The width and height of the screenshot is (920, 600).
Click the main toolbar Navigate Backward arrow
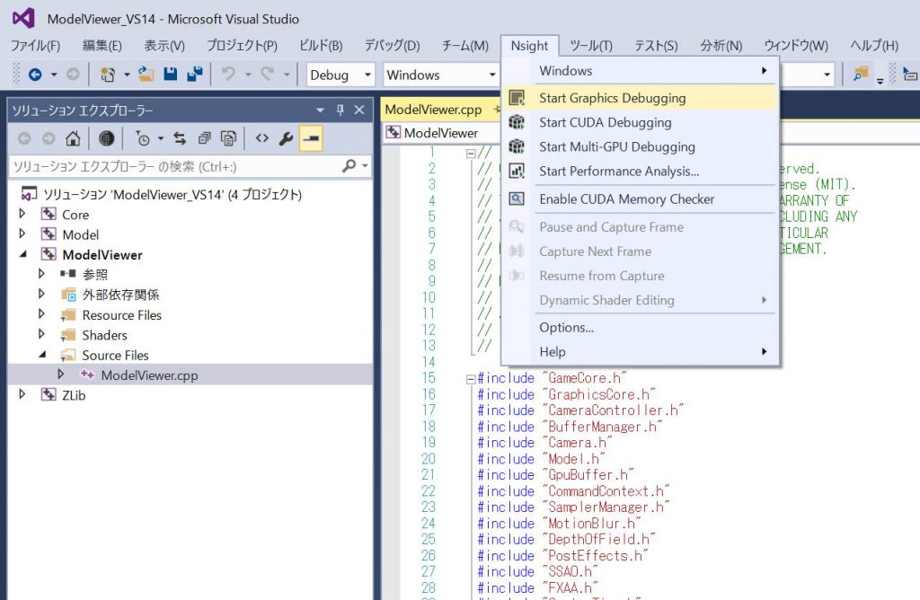click(x=35, y=75)
